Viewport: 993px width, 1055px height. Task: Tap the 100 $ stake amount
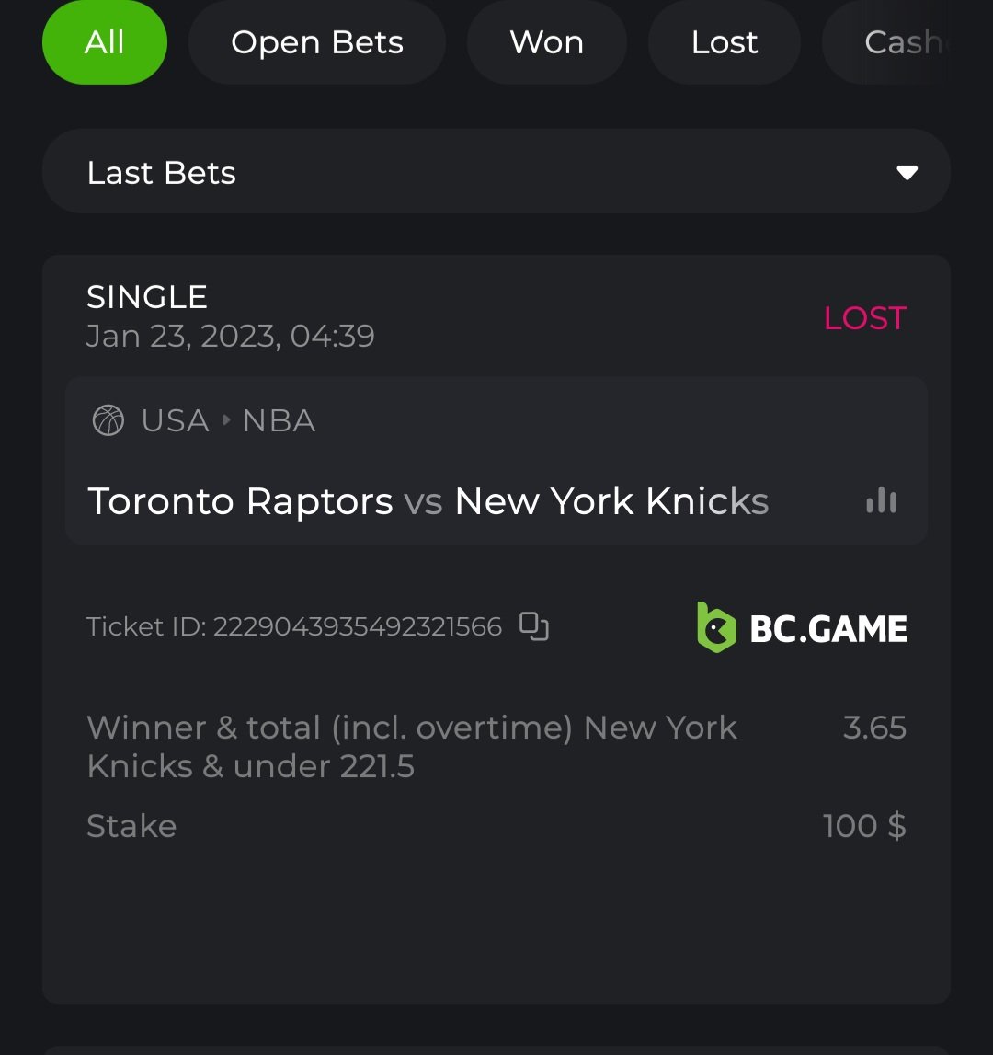(x=864, y=826)
